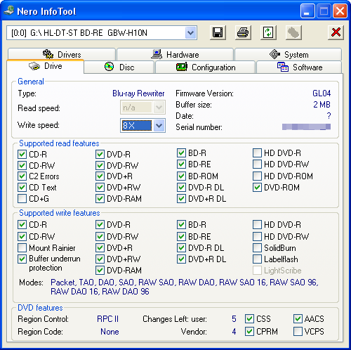Minimize the Nero InfoTool window

coord(307,11)
